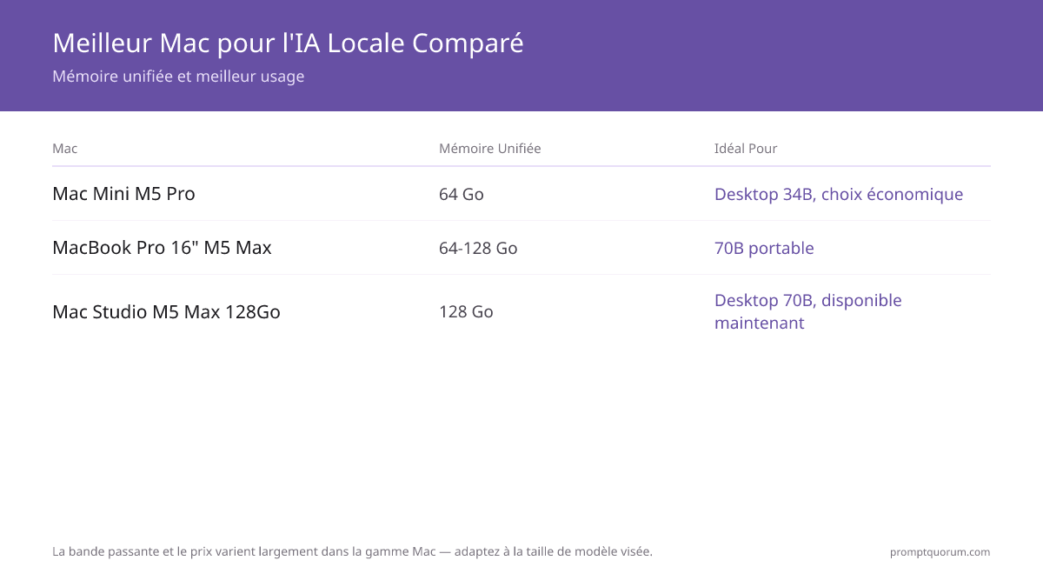The height and width of the screenshot is (587, 1043).
Task: Click the "70B portable" text
Action: 764,248
